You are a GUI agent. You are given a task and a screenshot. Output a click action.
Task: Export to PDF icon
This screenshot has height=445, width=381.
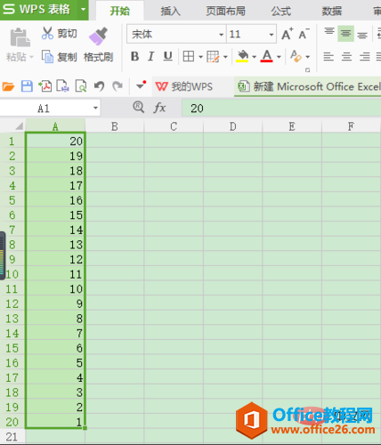[45, 86]
